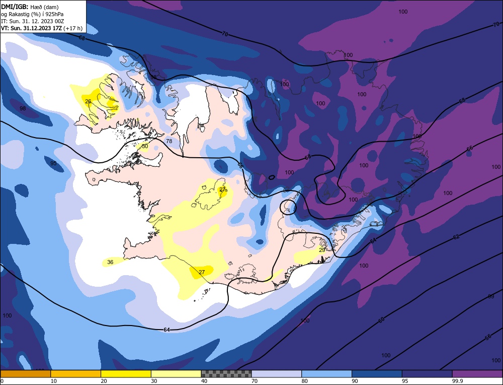Click the legend tick label '80'
The height and width of the screenshot is (385, 503).
[x=305, y=381]
